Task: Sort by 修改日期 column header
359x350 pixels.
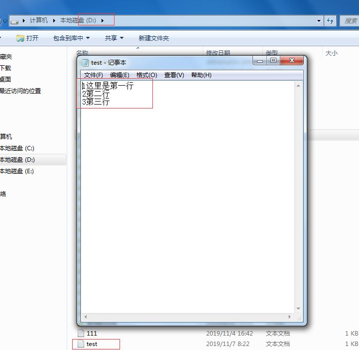Action: coord(218,53)
